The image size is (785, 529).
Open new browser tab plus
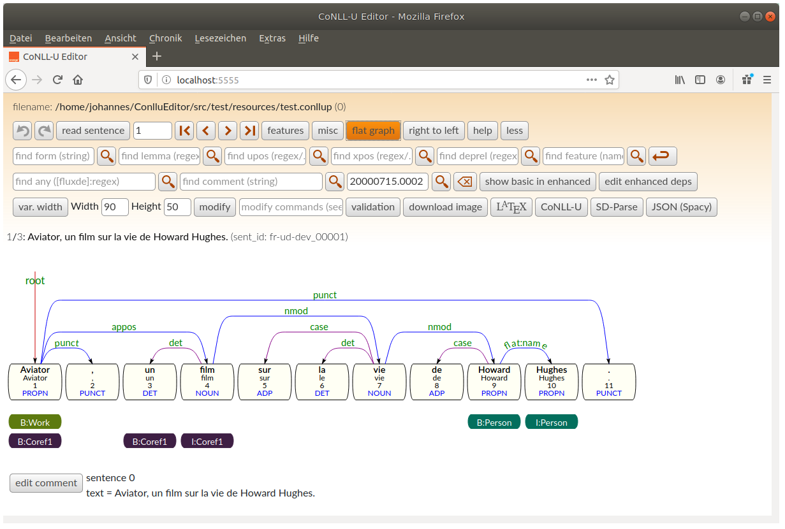click(157, 56)
